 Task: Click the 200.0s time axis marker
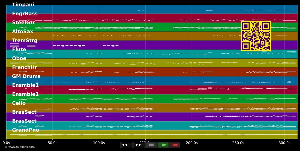[192, 143]
